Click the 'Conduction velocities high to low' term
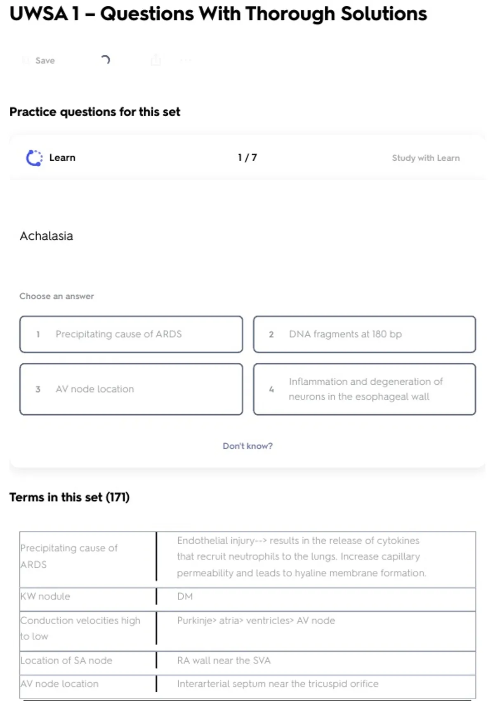Image resolution: width=495 pixels, height=701 pixels. pos(80,628)
